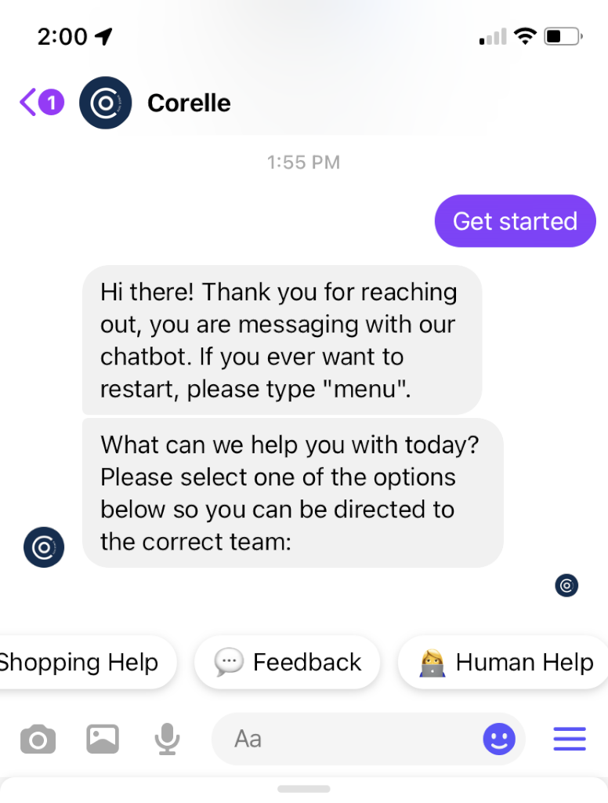Tap the Hi there greeting message bubble
This screenshot has height=803, width=608.
[x=282, y=340]
